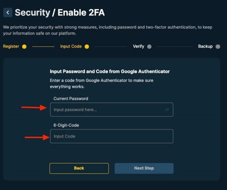Toggle password visibility eye icon

pos(167,110)
